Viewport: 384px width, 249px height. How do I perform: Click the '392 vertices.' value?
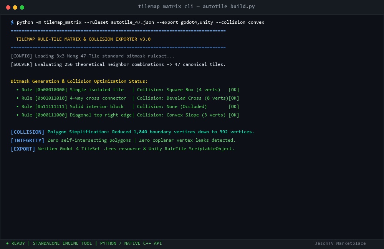tap(237, 132)
